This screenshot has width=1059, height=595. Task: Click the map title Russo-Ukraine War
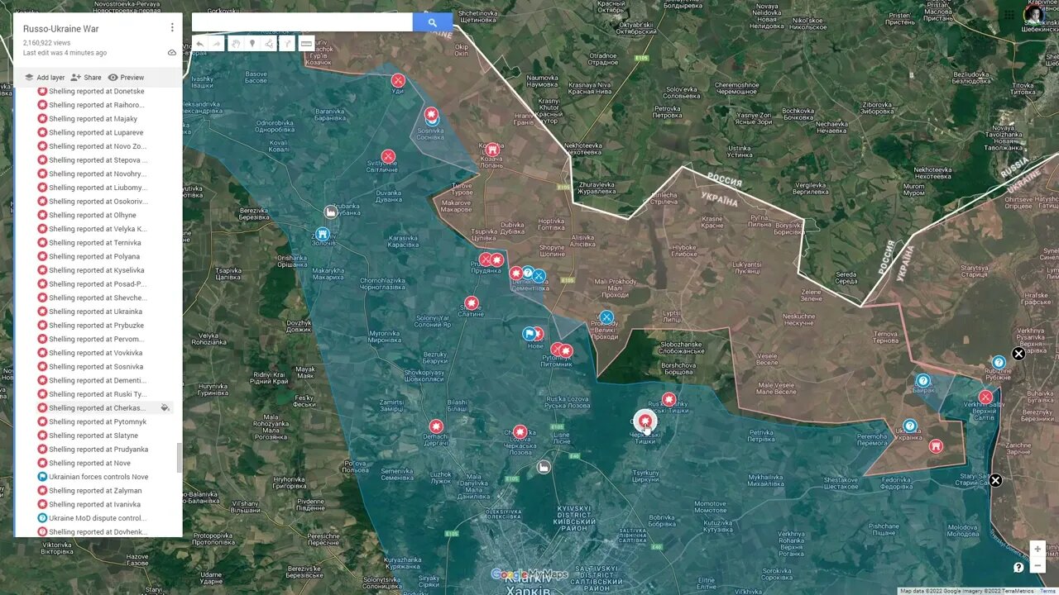coord(60,29)
